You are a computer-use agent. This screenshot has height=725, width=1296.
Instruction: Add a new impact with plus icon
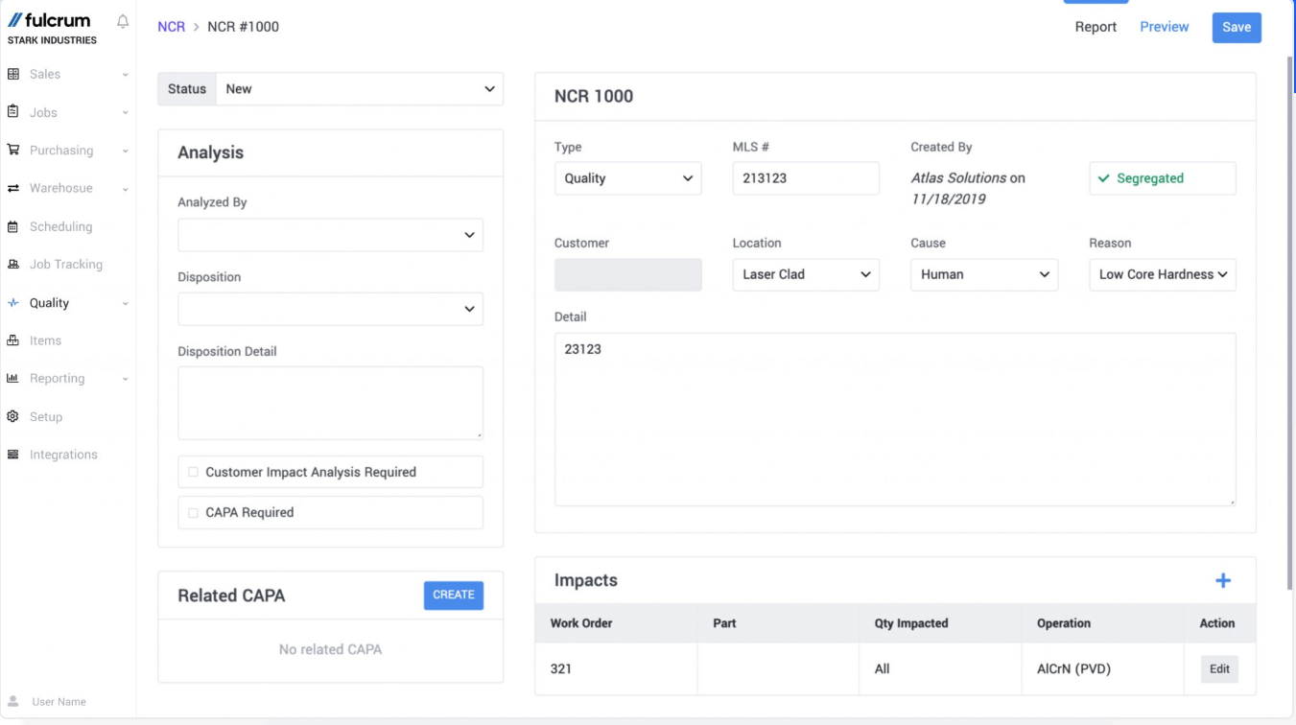(x=1223, y=580)
